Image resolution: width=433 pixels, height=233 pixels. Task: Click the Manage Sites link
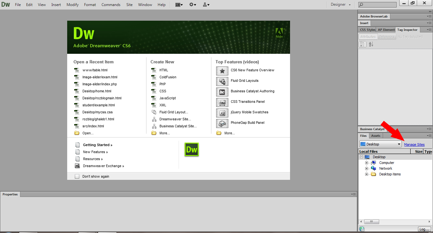(414, 145)
